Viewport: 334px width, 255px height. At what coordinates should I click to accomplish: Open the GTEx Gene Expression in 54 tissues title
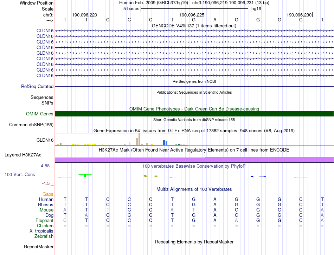(x=194, y=131)
